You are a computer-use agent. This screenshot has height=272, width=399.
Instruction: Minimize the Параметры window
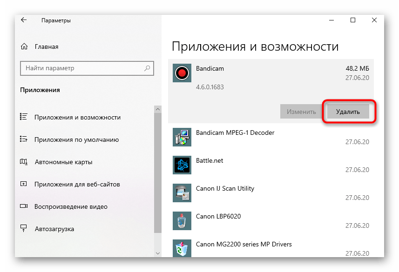331,20
